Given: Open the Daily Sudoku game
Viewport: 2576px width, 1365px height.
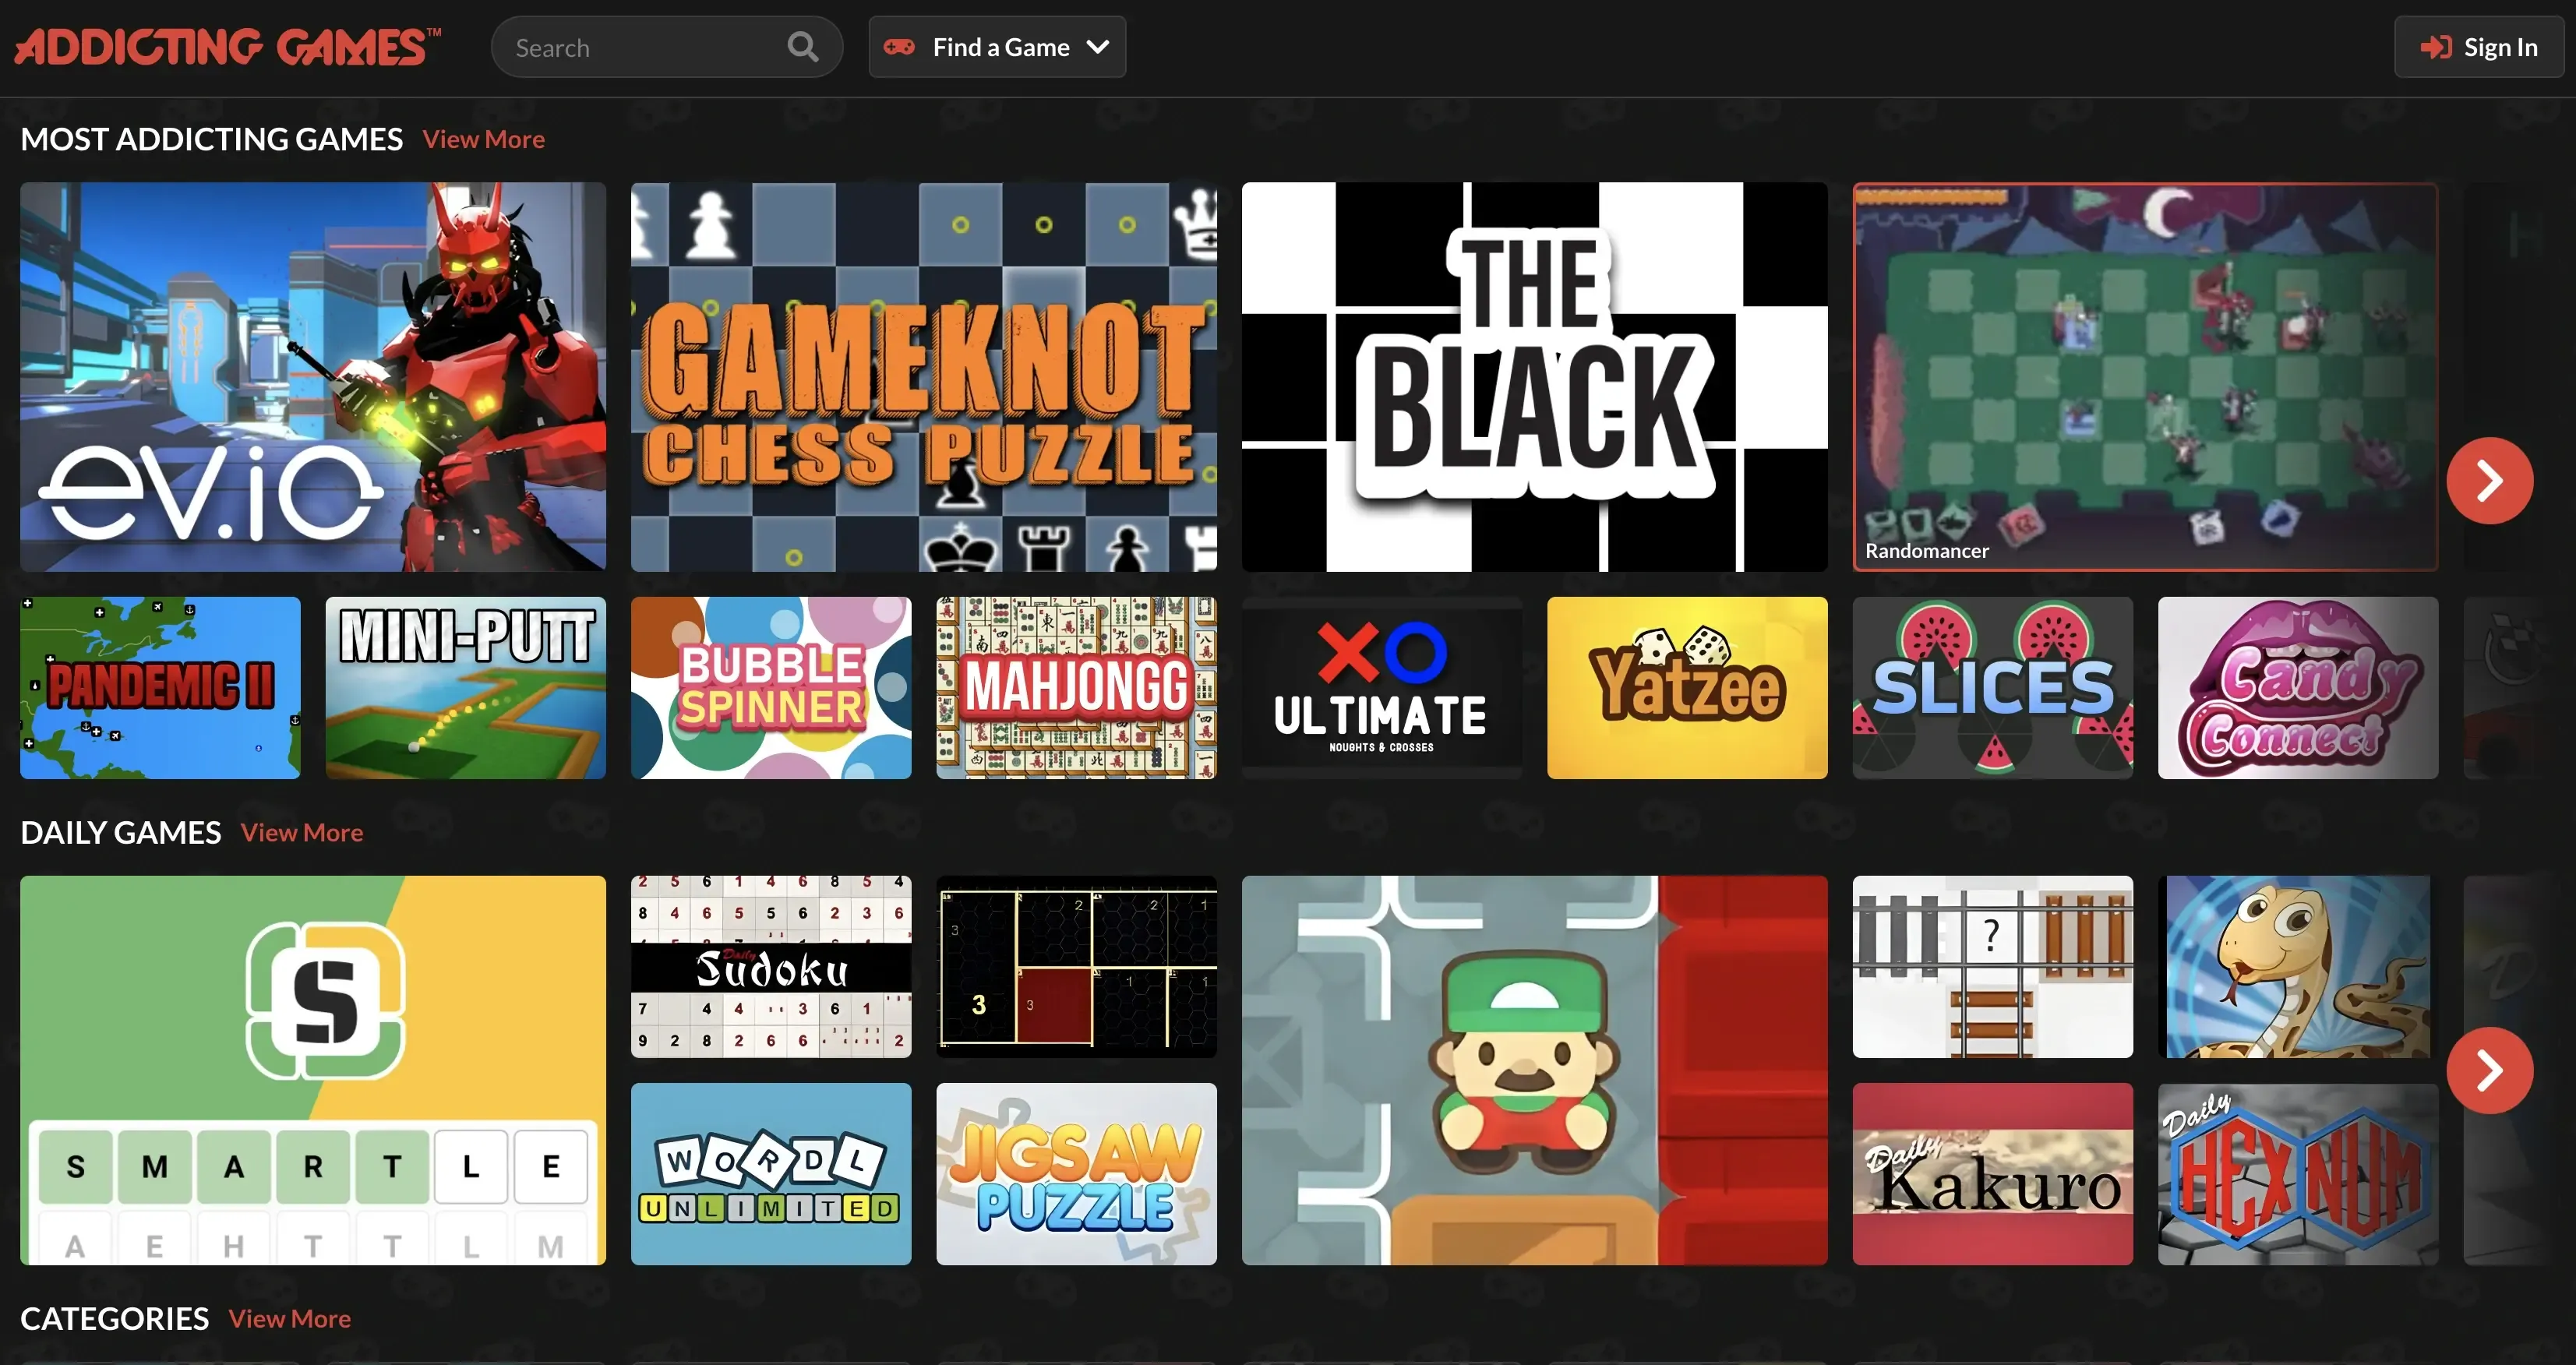Looking at the screenshot, I should (771, 967).
